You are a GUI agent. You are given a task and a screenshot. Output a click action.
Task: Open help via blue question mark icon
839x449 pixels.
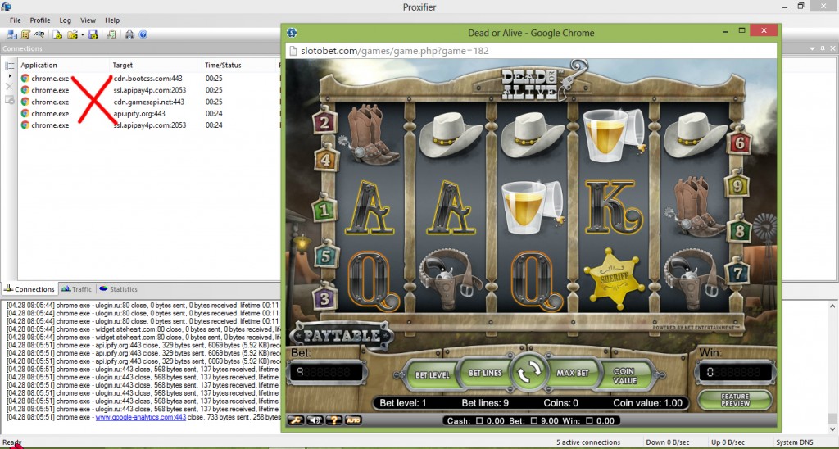[143, 34]
